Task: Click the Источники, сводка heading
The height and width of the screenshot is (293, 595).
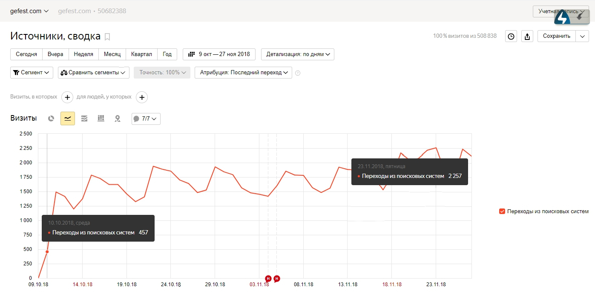Action: click(55, 36)
